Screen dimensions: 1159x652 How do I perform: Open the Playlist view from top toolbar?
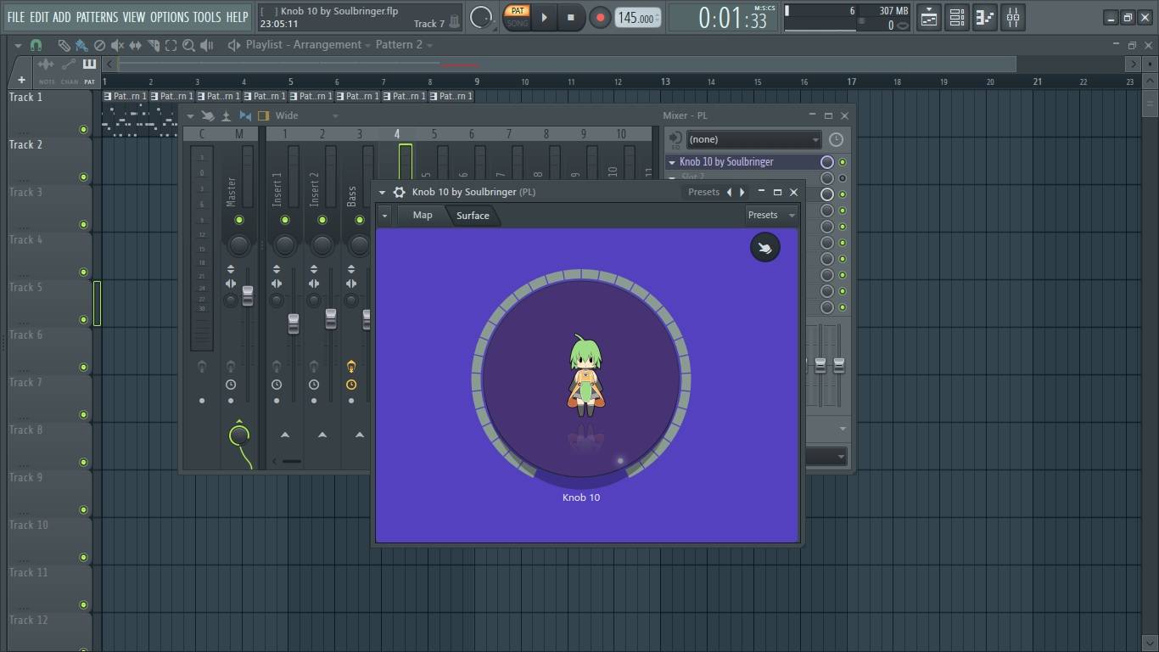(929, 17)
